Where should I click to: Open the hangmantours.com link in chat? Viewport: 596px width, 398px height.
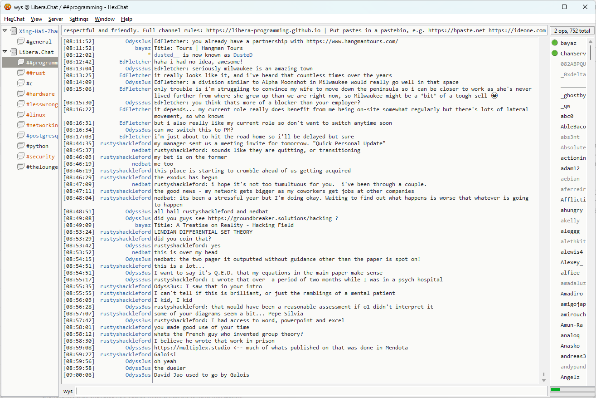click(352, 41)
